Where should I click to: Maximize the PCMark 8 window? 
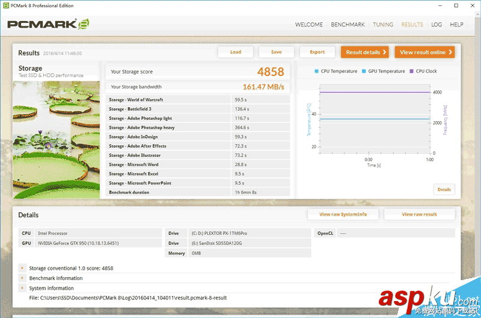(456, 5)
